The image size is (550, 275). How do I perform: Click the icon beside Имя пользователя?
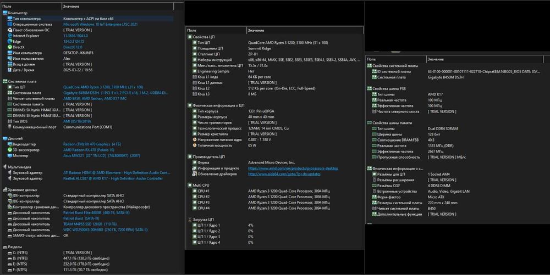[10, 58]
